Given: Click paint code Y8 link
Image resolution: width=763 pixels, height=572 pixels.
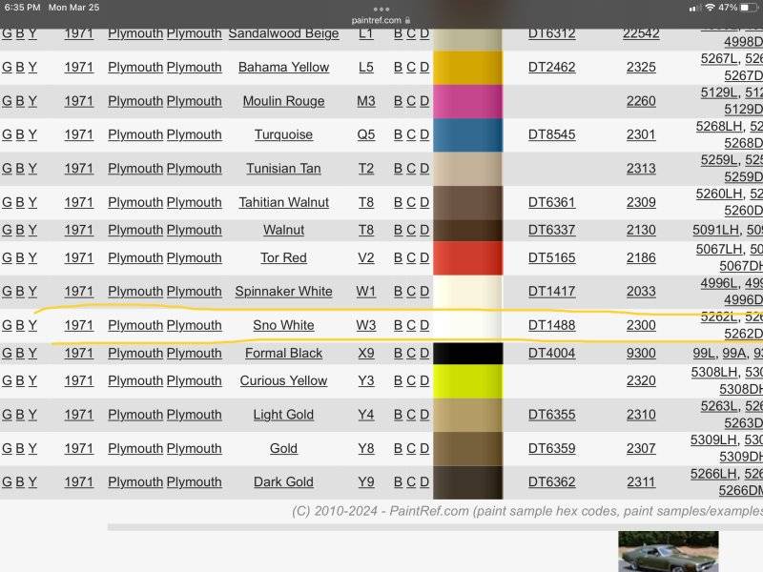Looking at the screenshot, I should [366, 448].
